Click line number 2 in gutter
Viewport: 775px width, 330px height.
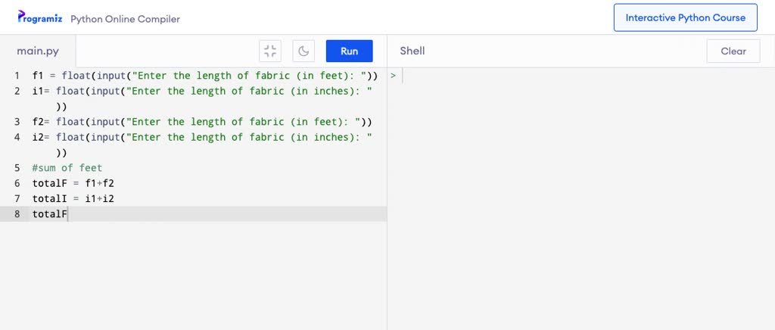point(17,91)
